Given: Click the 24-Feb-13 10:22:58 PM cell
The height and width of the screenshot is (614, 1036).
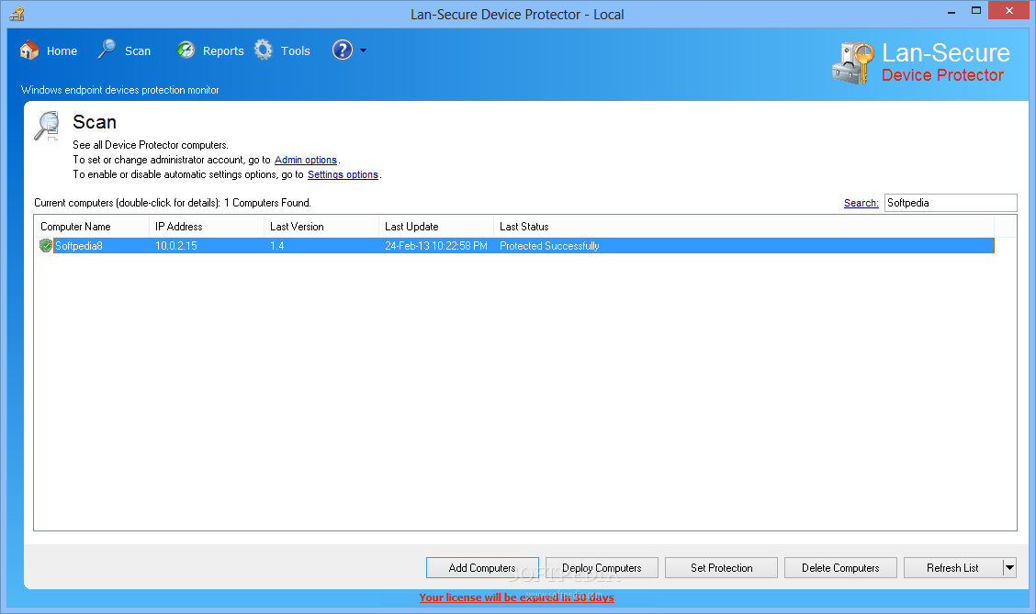Looking at the screenshot, I should [436, 246].
